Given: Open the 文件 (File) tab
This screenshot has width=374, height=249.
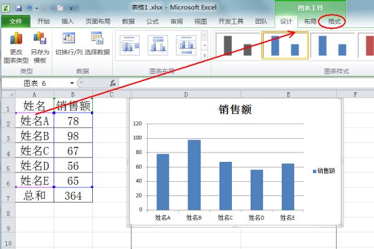Looking at the screenshot, I should point(16,22).
